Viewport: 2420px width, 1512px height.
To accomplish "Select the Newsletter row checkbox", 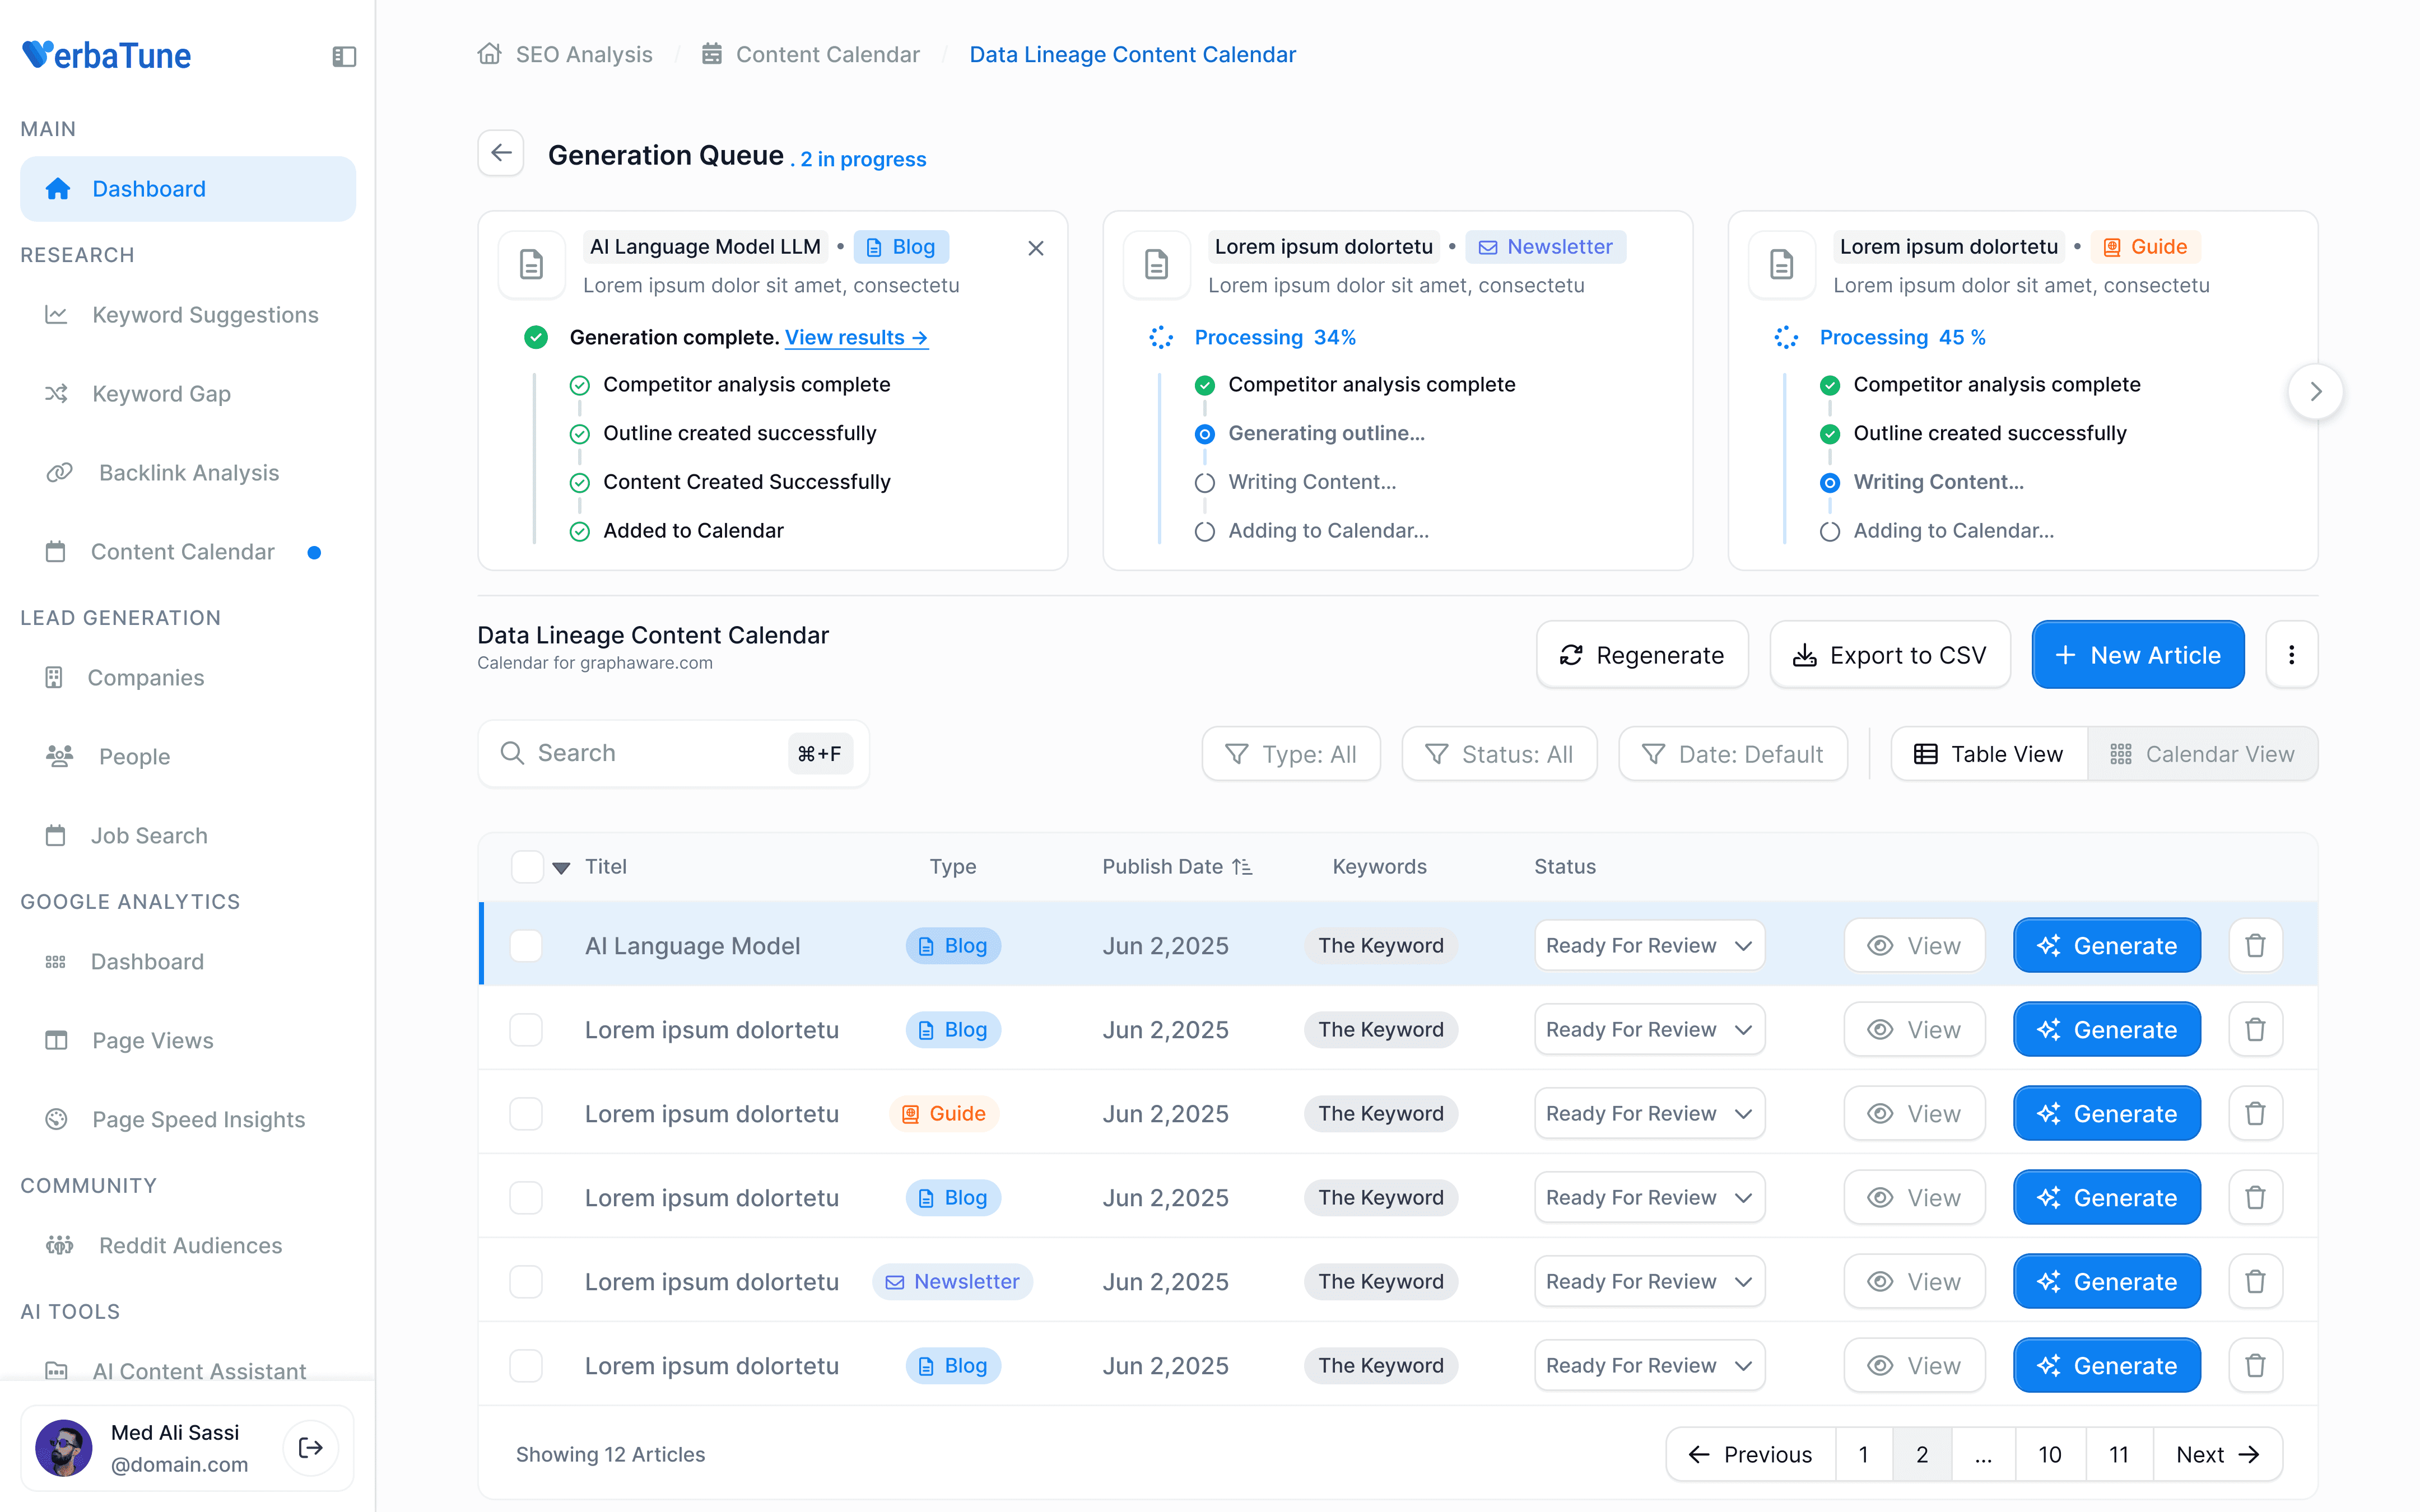I will (526, 1281).
